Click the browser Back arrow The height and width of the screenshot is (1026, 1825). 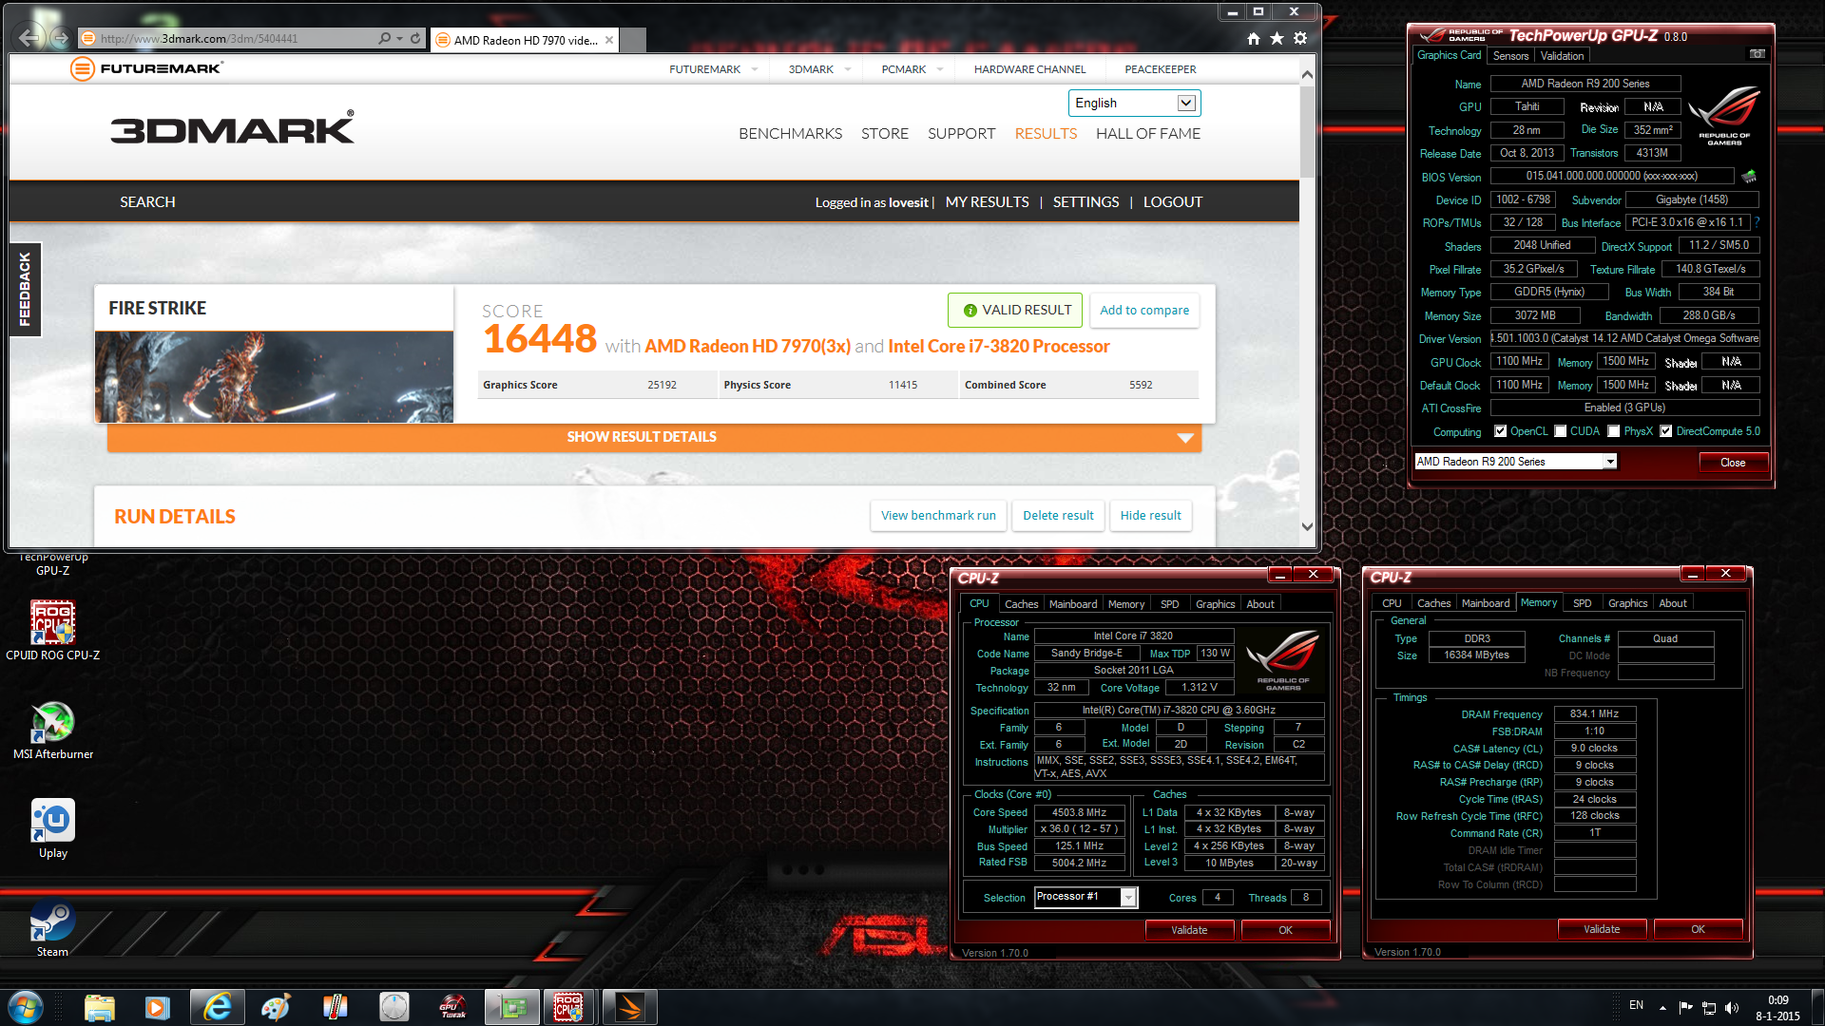pos(29,38)
